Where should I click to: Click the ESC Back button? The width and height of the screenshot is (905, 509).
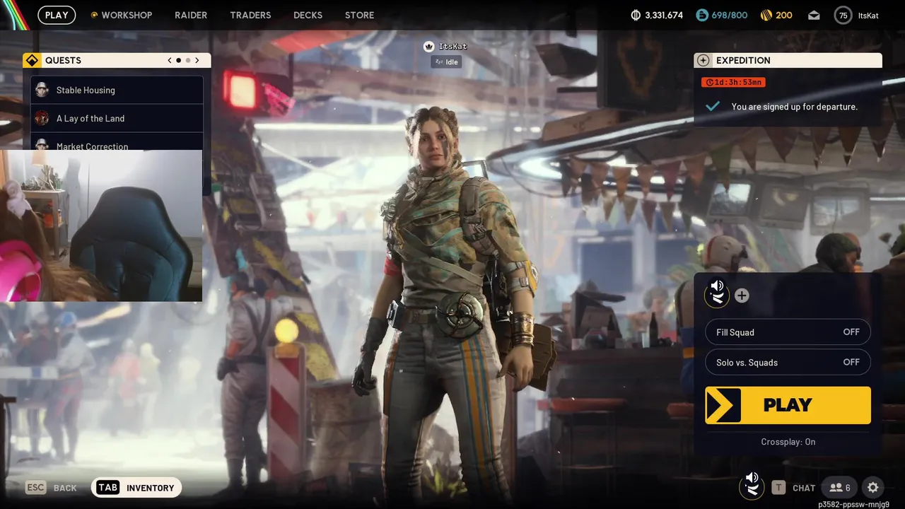click(x=51, y=487)
